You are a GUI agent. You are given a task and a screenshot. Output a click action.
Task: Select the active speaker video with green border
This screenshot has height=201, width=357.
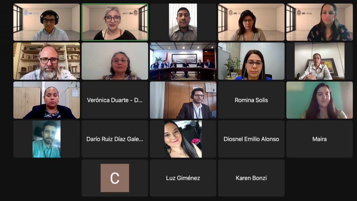point(115,22)
